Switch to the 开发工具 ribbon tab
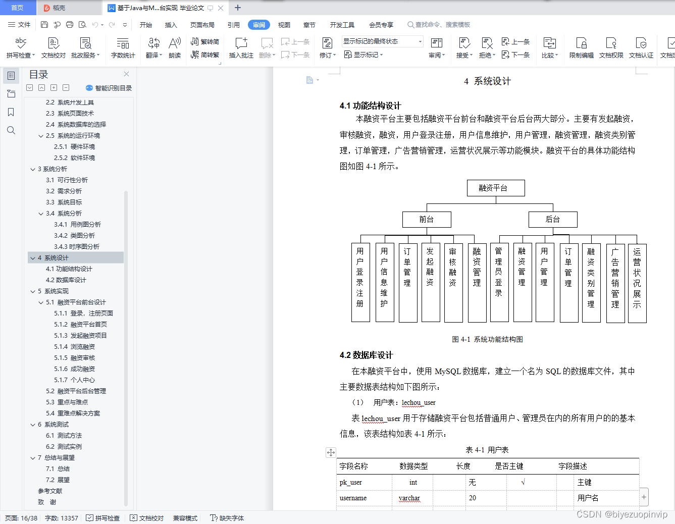The width and height of the screenshot is (675, 524). [x=342, y=25]
